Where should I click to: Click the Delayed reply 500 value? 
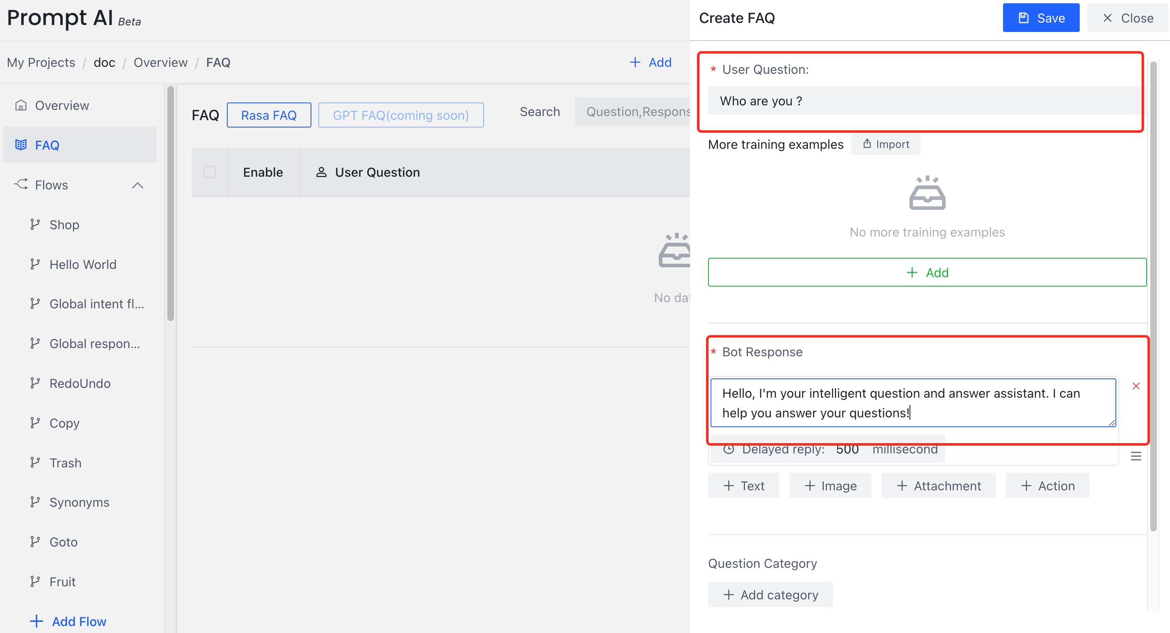point(847,449)
